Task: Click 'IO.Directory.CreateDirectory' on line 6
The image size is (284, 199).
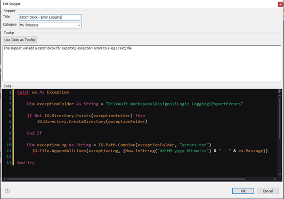Action: [71, 121]
